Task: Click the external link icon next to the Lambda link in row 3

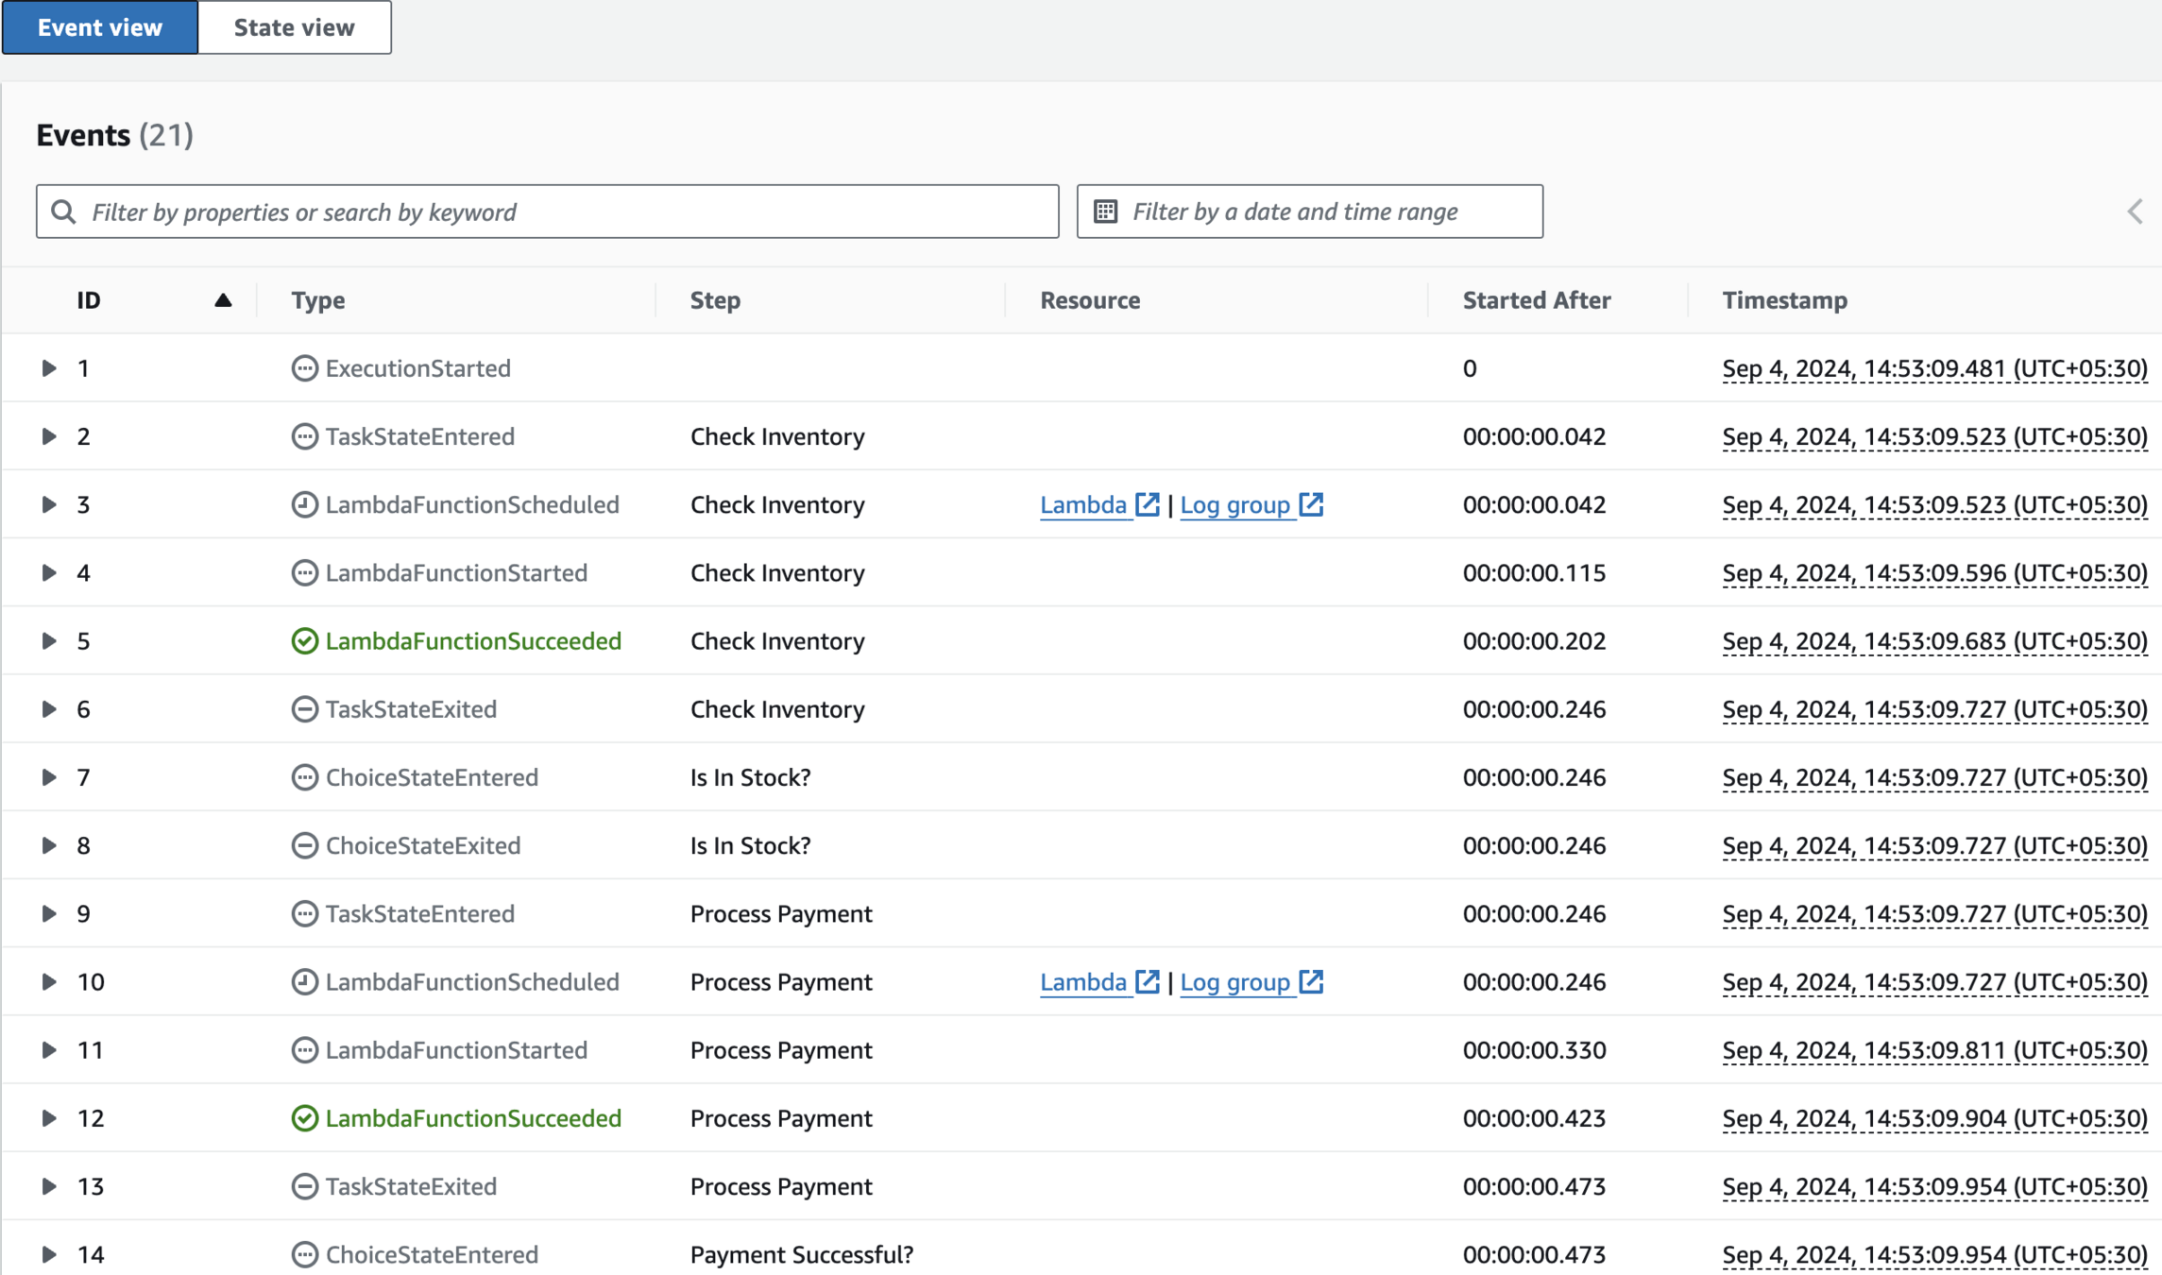Action: click(x=1147, y=504)
